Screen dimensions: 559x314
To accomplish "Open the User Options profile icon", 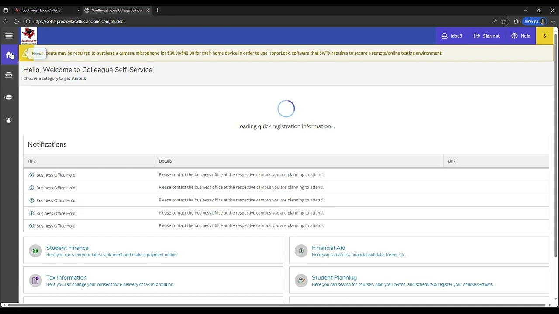I will 9,120.
